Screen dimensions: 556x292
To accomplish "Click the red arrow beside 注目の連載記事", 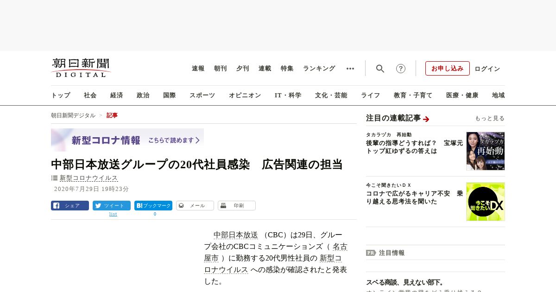I will click(x=426, y=119).
